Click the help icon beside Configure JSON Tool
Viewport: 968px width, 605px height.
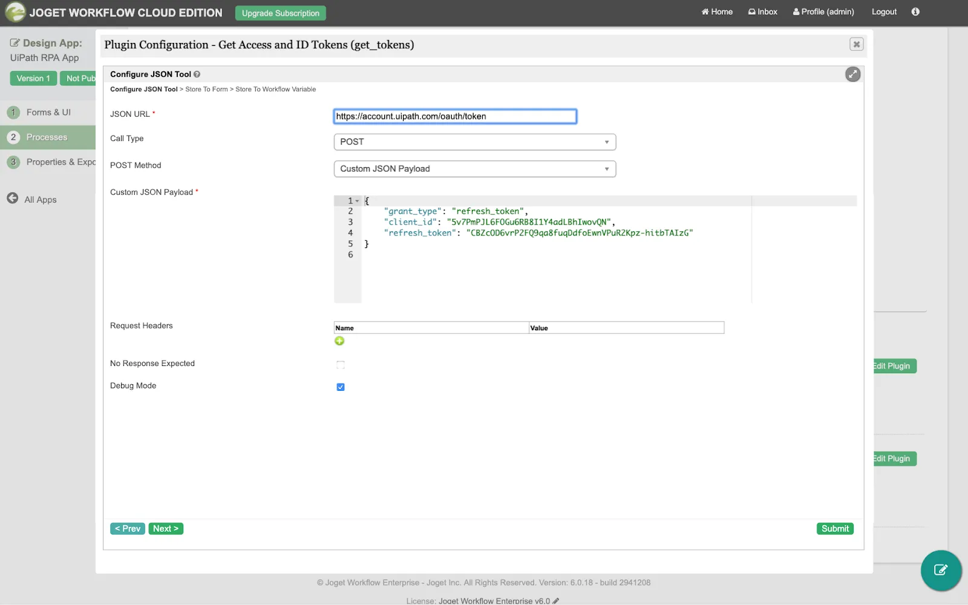pos(197,74)
